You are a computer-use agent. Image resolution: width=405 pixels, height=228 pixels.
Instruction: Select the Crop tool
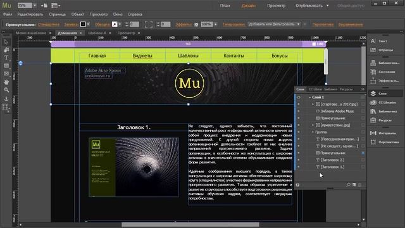click(6, 49)
